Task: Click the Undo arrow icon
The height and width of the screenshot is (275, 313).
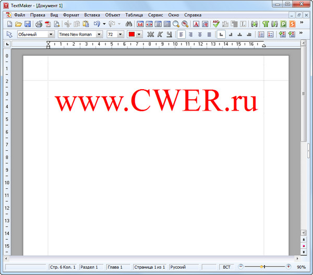Action: (97, 24)
